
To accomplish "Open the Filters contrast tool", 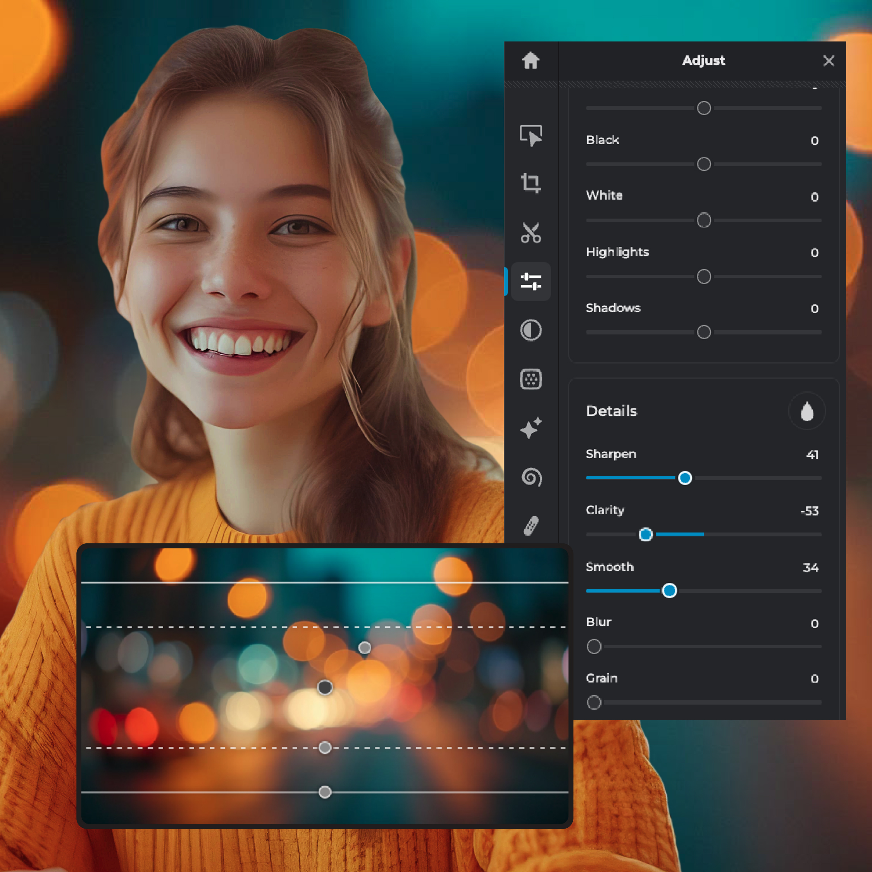I will pos(531,330).
